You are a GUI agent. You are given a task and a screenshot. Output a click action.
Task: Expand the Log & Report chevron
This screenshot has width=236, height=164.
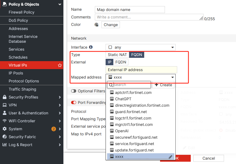click(60, 145)
